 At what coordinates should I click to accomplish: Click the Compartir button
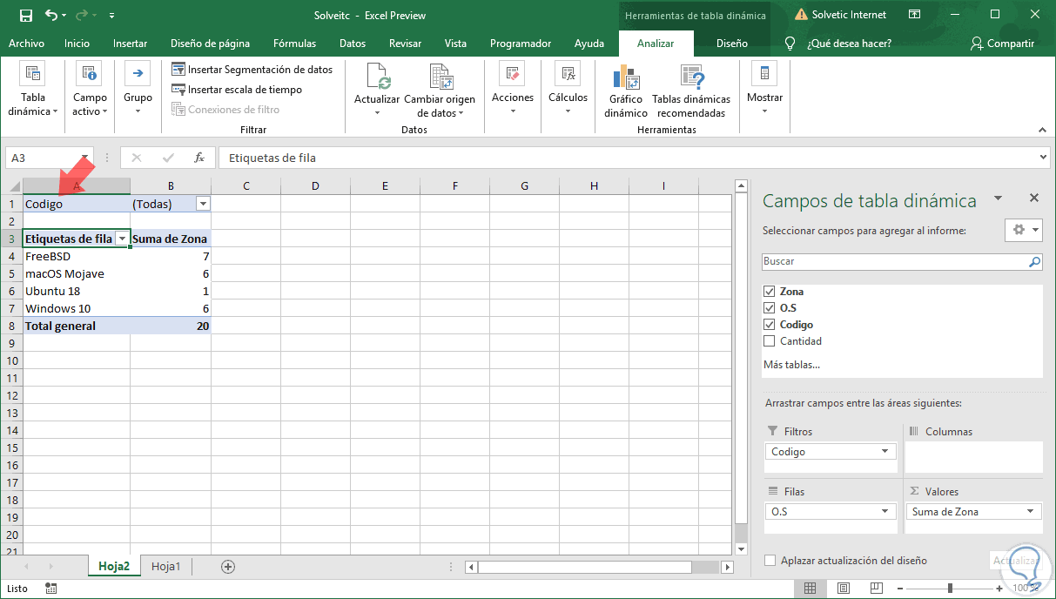[x=1002, y=44]
